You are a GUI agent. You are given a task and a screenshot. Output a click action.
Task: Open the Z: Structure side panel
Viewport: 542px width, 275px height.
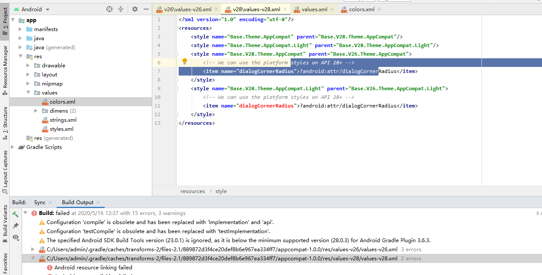[5, 123]
